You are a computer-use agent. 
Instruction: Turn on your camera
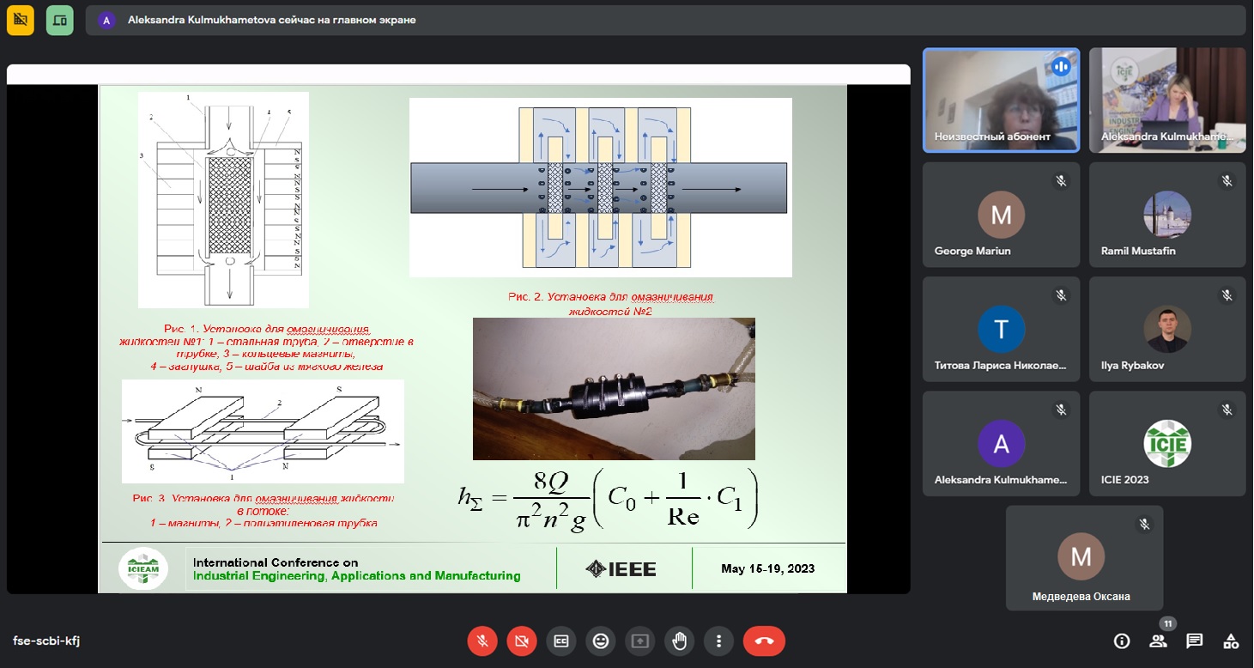pyautogui.click(x=522, y=641)
